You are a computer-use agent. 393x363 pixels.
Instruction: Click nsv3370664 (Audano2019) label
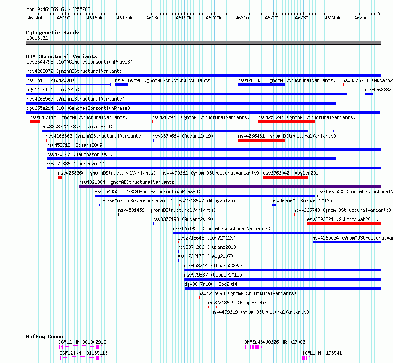183,136
